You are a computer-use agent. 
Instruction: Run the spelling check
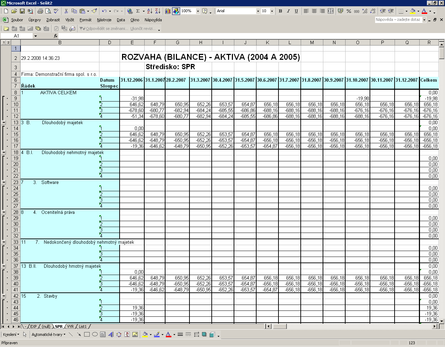click(56, 11)
